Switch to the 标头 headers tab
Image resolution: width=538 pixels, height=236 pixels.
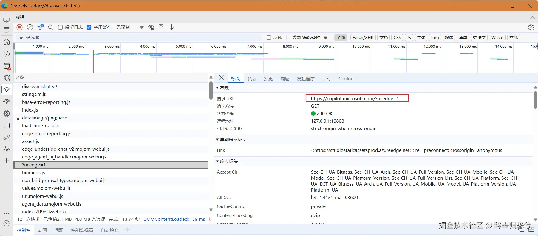(236, 78)
